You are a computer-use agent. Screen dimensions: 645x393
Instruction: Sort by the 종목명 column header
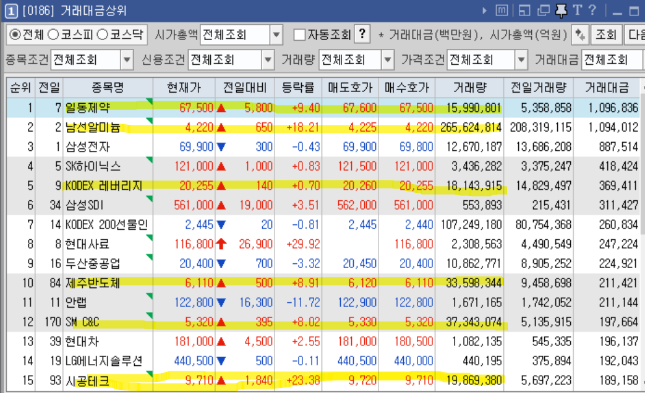pyautogui.click(x=108, y=87)
